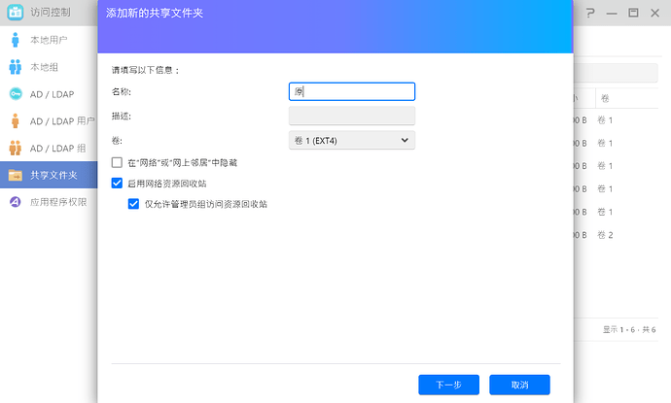
Task: Click the 描述 input field
Action: [x=352, y=116]
